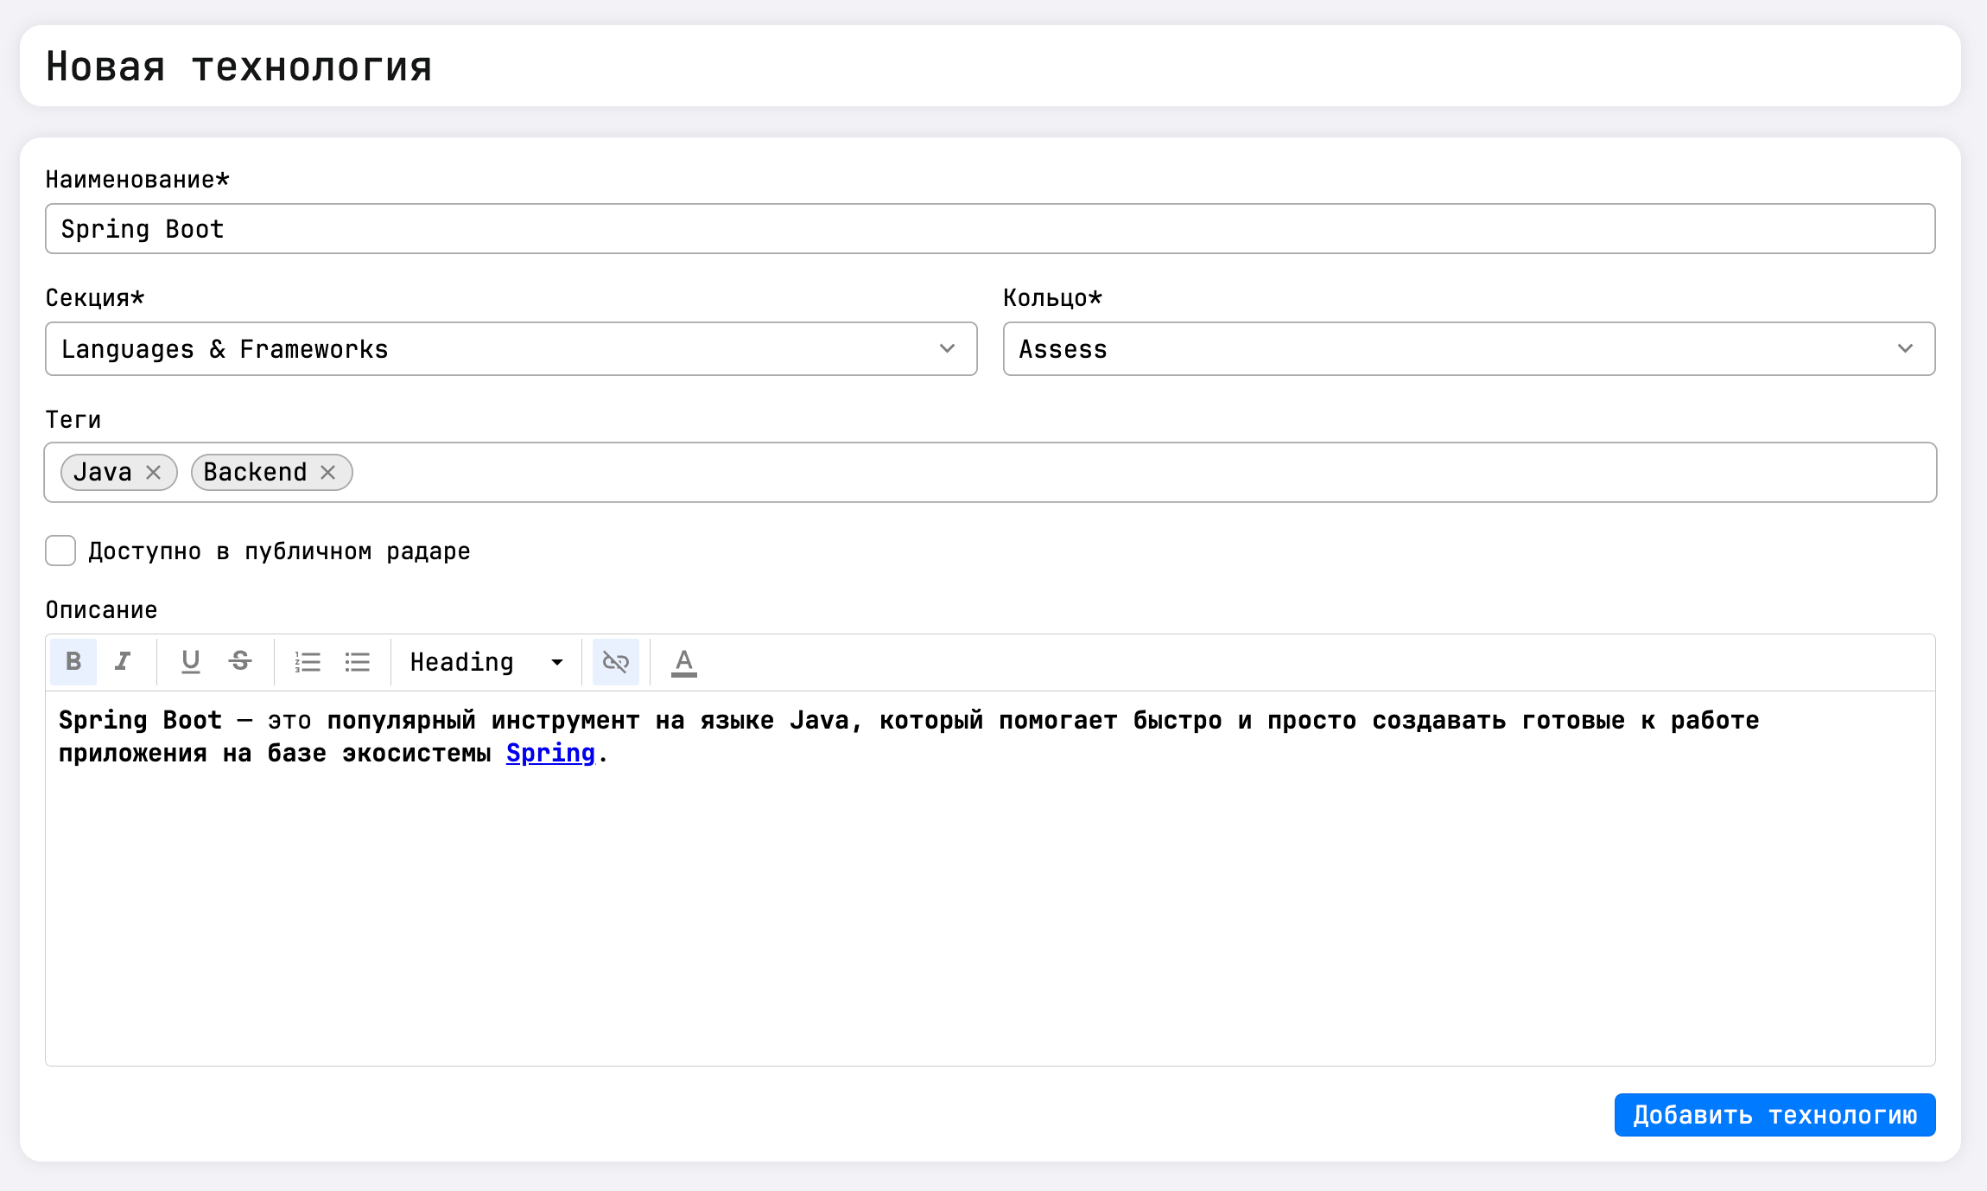Click the Backend tag chip text
The image size is (1987, 1191).
pos(255,473)
